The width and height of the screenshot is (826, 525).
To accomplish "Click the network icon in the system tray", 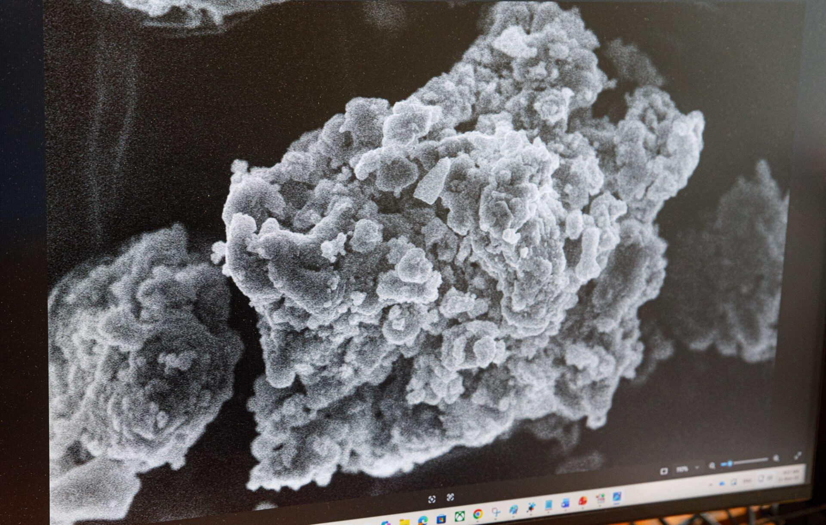I will (761, 478).
